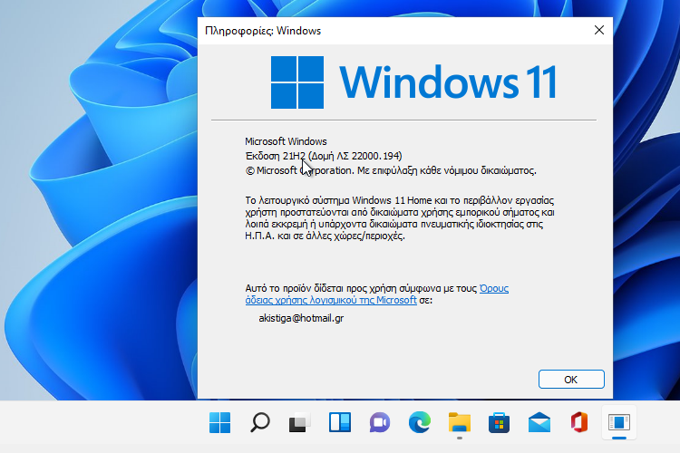Screen dimensions: 680x453
Task: Open taskbar Search magnifier icon
Action: pyautogui.click(x=260, y=422)
